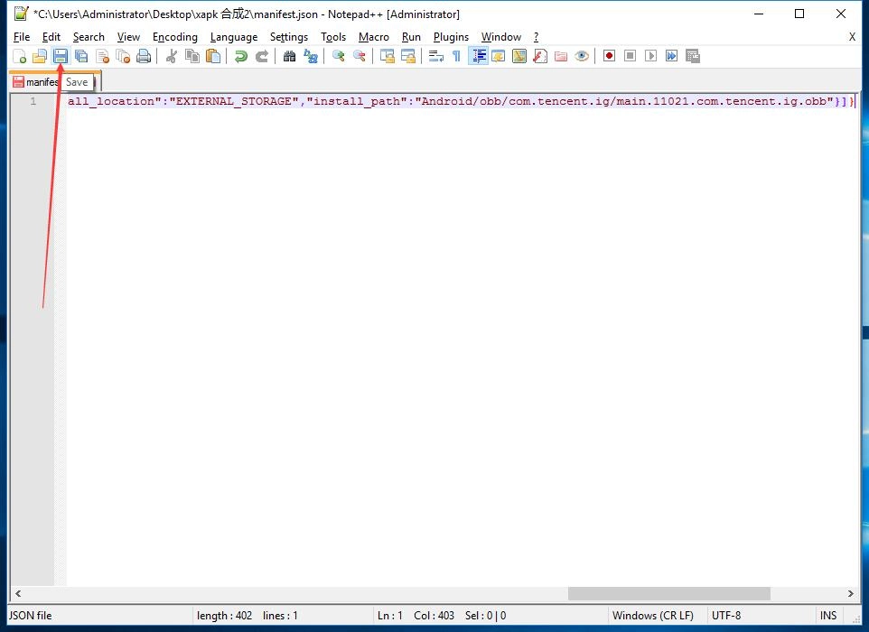The width and height of the screenshot is (869, 632).
Task: Create a new file with toolbar icon
Action: click(19, 56)
